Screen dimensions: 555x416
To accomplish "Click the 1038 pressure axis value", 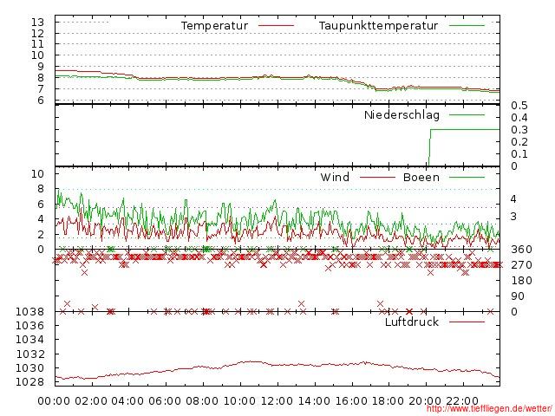I will [x=30, y=311].
